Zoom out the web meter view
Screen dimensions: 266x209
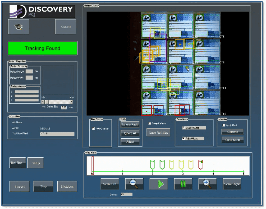134,184
